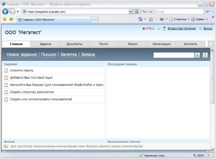Click the red Offline status indicator

tap(148, 28)
